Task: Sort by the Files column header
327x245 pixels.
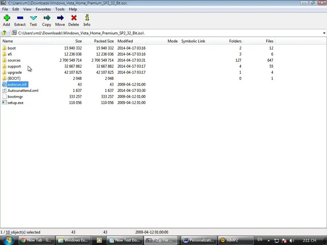Action: point(259,41)
